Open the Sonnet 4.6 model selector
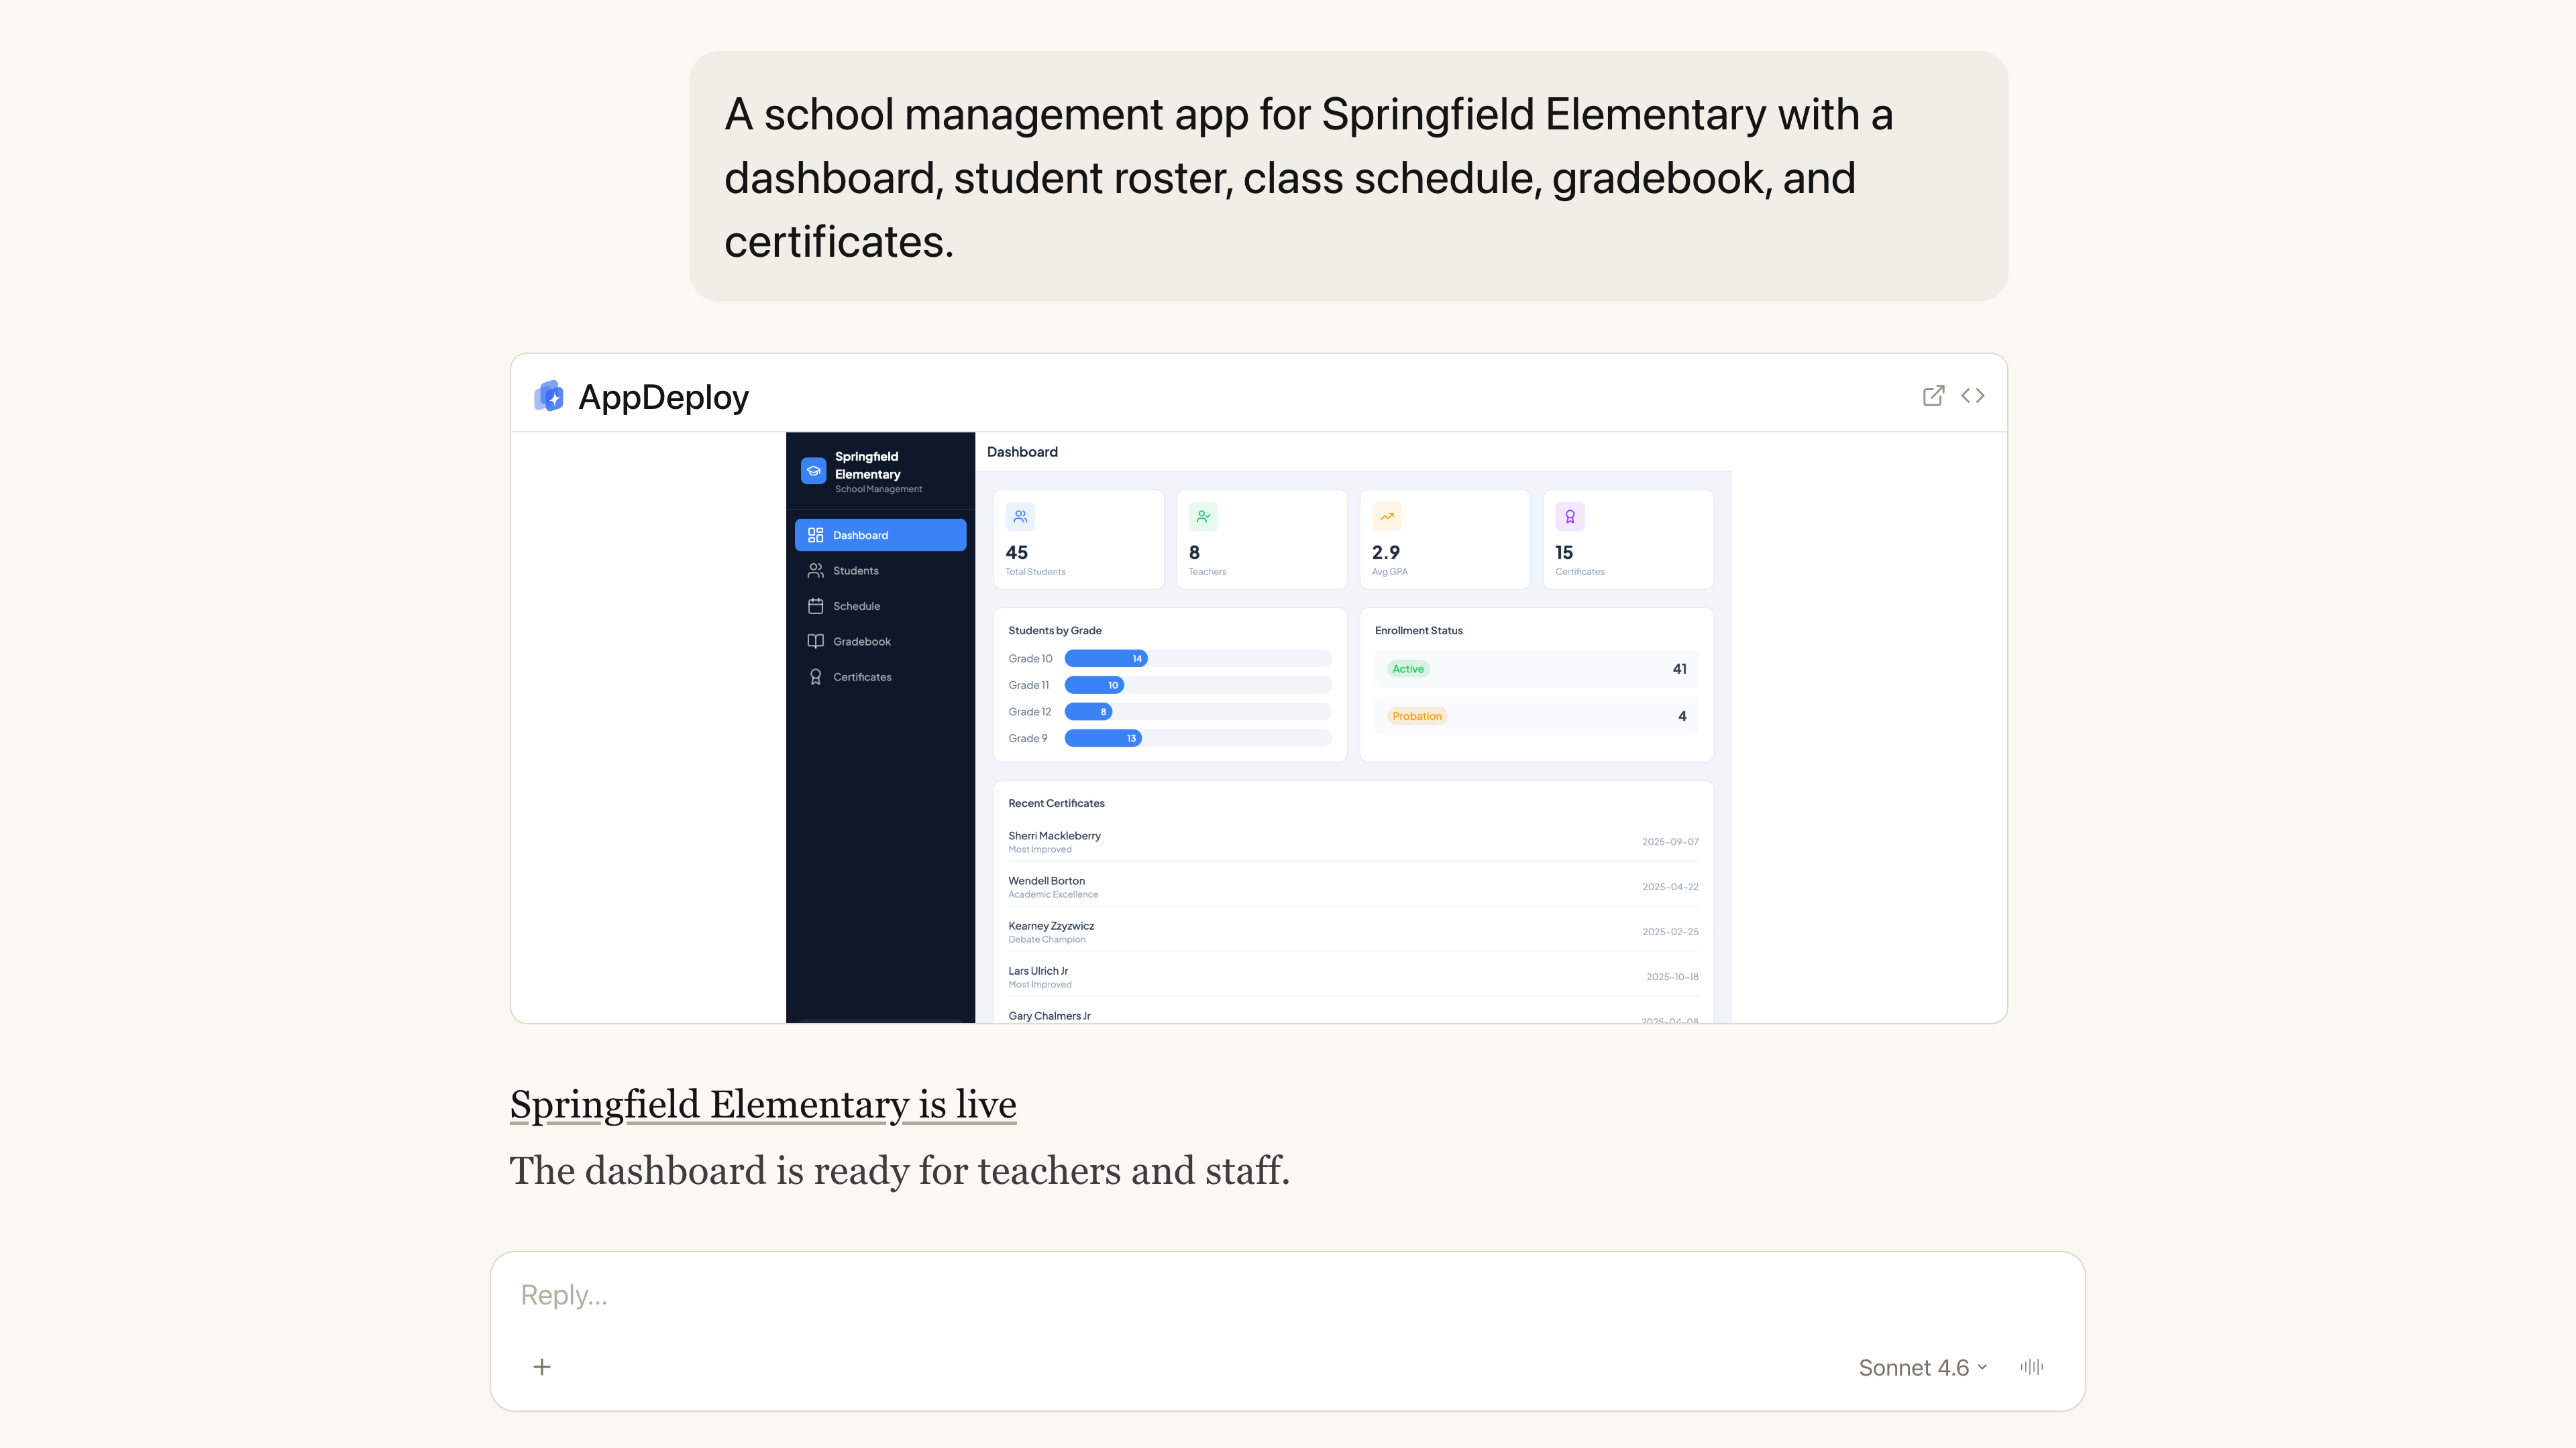 1920,1366
